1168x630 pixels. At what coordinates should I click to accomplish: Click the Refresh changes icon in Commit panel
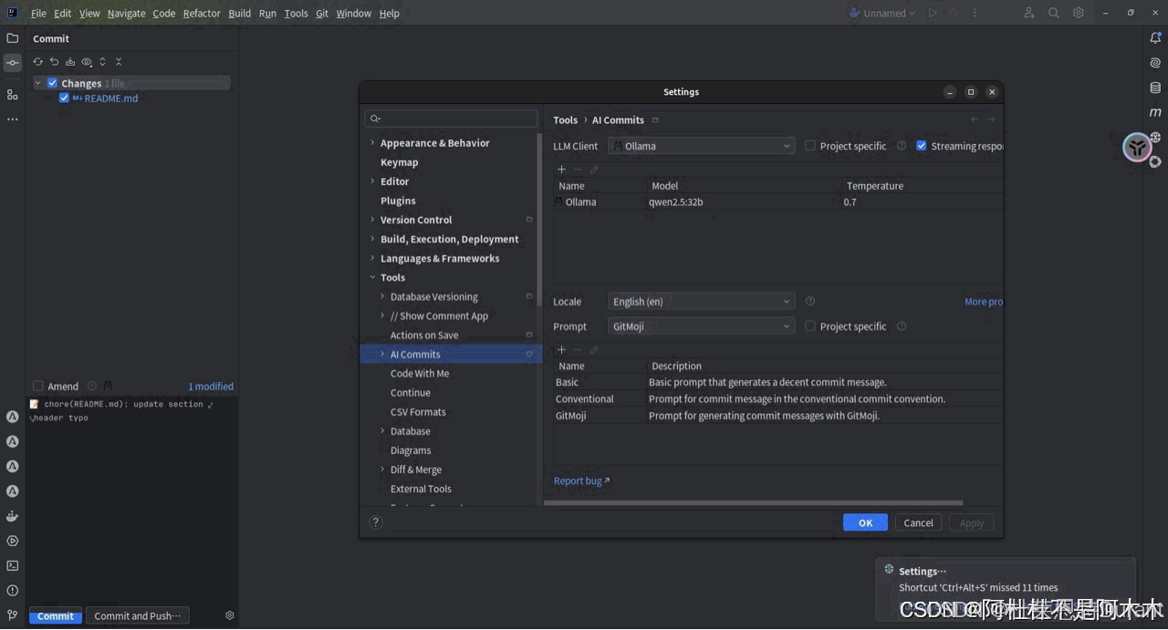click(x=37, y=62)
